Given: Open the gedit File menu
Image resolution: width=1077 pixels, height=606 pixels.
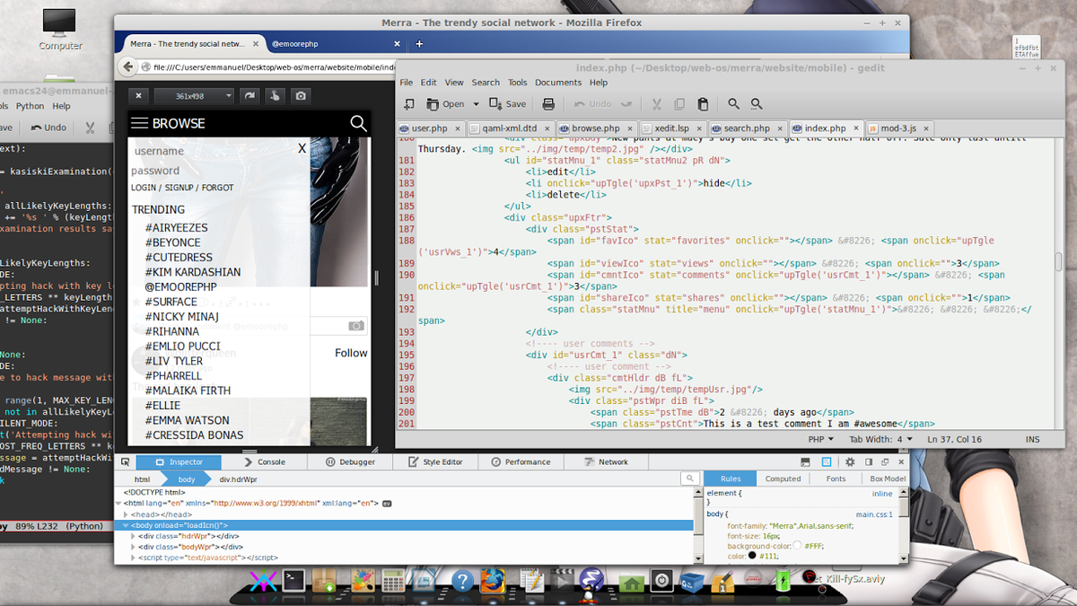Looking at the screenshot, I should point(407,83).
